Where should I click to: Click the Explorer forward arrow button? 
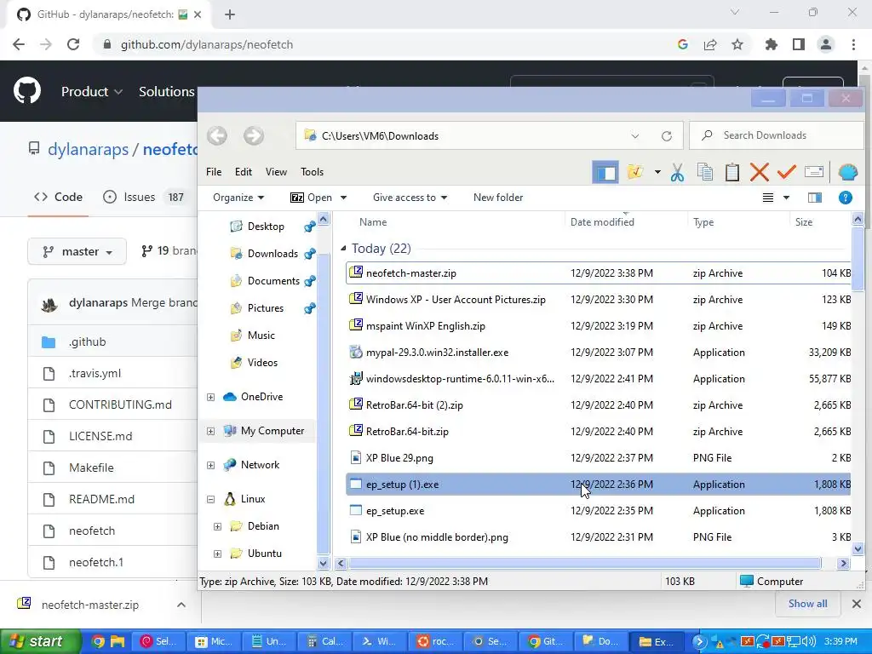tap(254, 135)
